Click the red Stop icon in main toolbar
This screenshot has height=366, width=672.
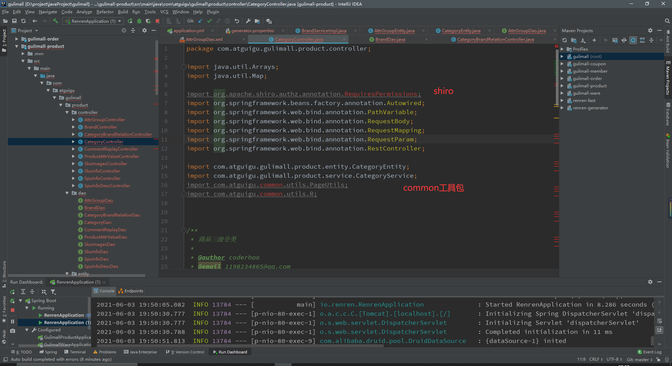157,21
